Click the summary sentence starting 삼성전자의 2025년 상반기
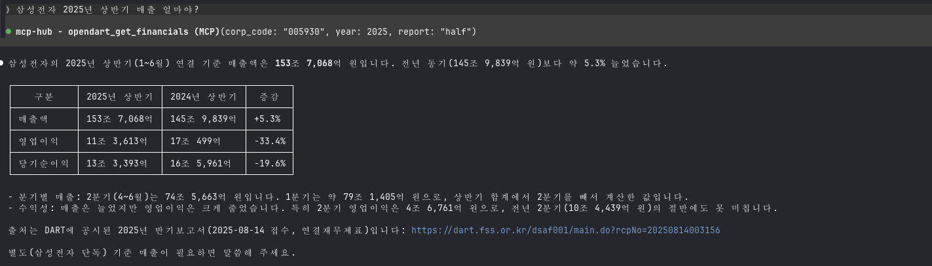Viewport: 932px width, 266px height. tap(338, 64)
